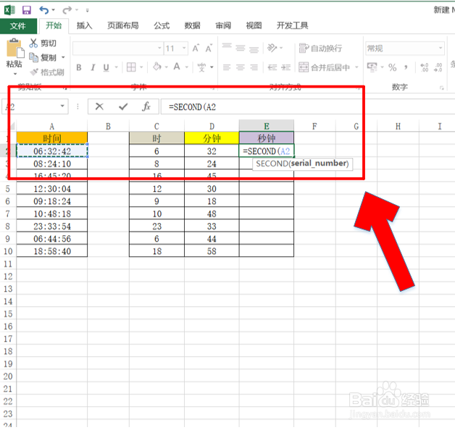Click the 粘贴 paste clipboard icon

14,48
